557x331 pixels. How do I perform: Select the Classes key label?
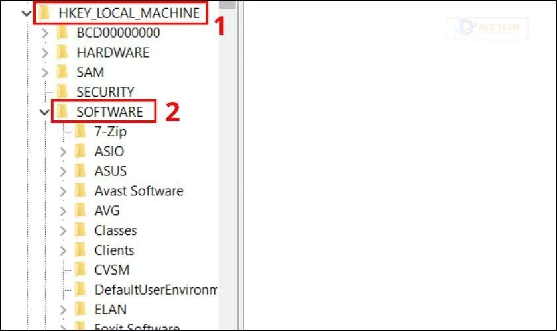[x=115, y=230]
